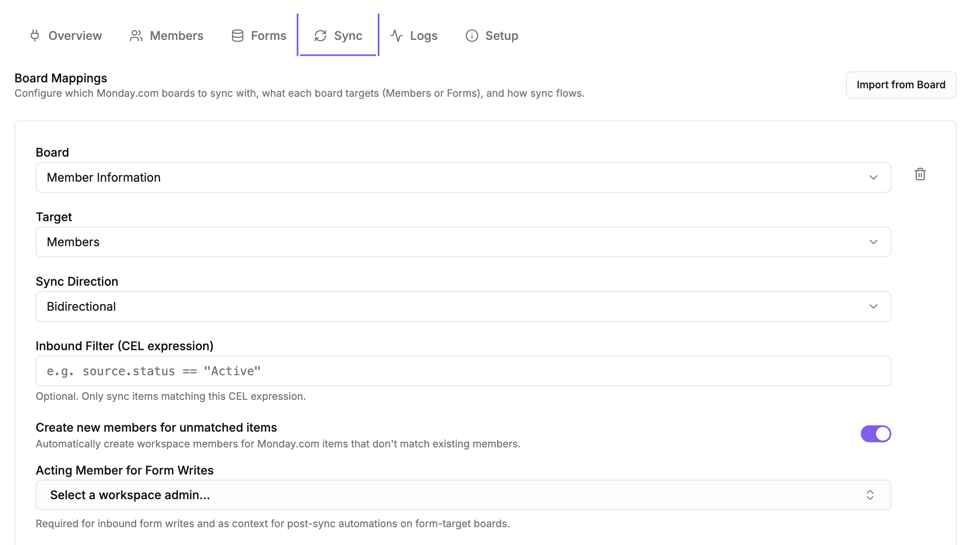The width and height of the screenshot is (972, 545).
Task: Expand the Target dropdown set to Members
Action: click(x=463, y=242)
